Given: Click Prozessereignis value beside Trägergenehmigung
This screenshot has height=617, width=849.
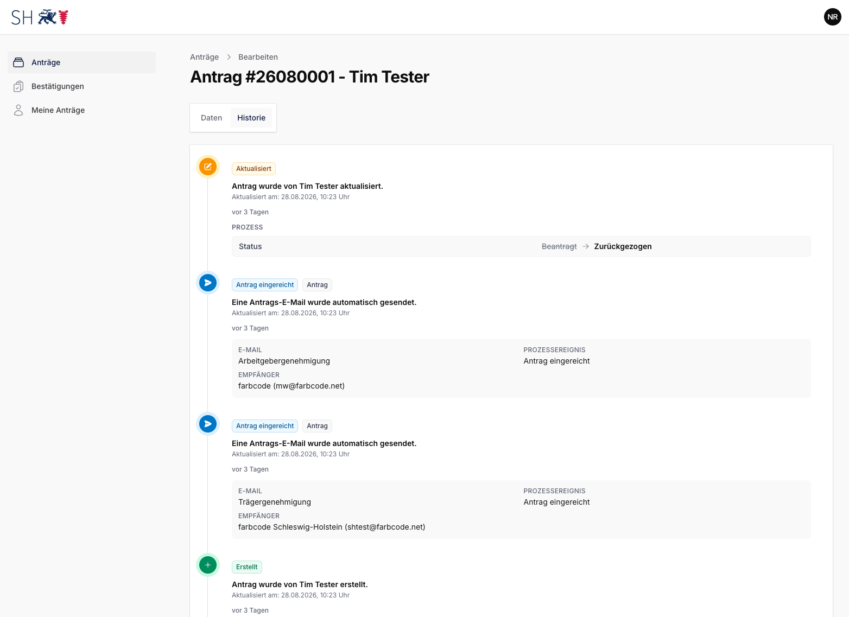Looking at the screenshot, I should coord(556,502).
